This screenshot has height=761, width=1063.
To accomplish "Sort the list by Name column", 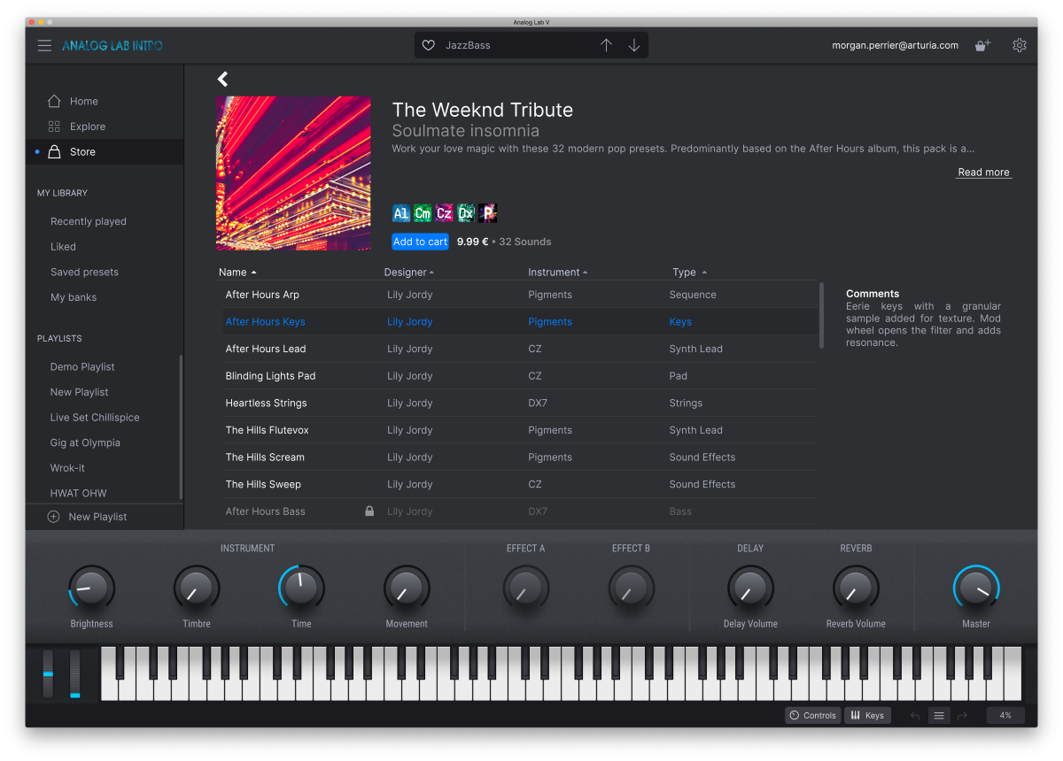I will pos(237,273).
